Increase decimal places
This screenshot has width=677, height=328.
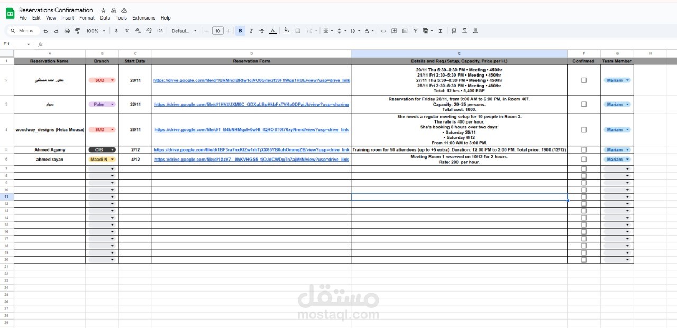149,31
